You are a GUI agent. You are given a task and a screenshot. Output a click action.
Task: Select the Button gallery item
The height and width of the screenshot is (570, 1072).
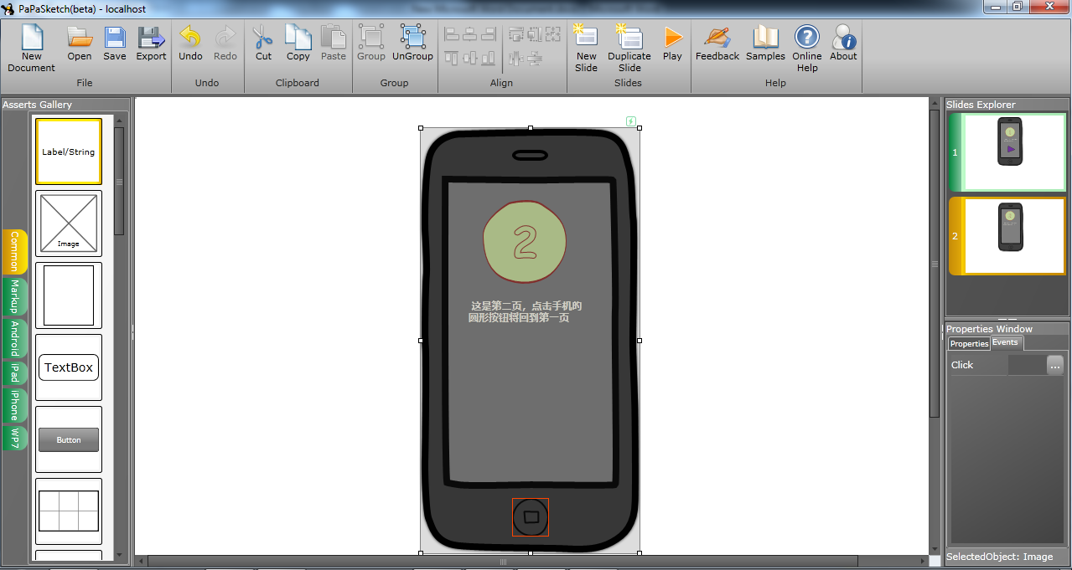69,439
